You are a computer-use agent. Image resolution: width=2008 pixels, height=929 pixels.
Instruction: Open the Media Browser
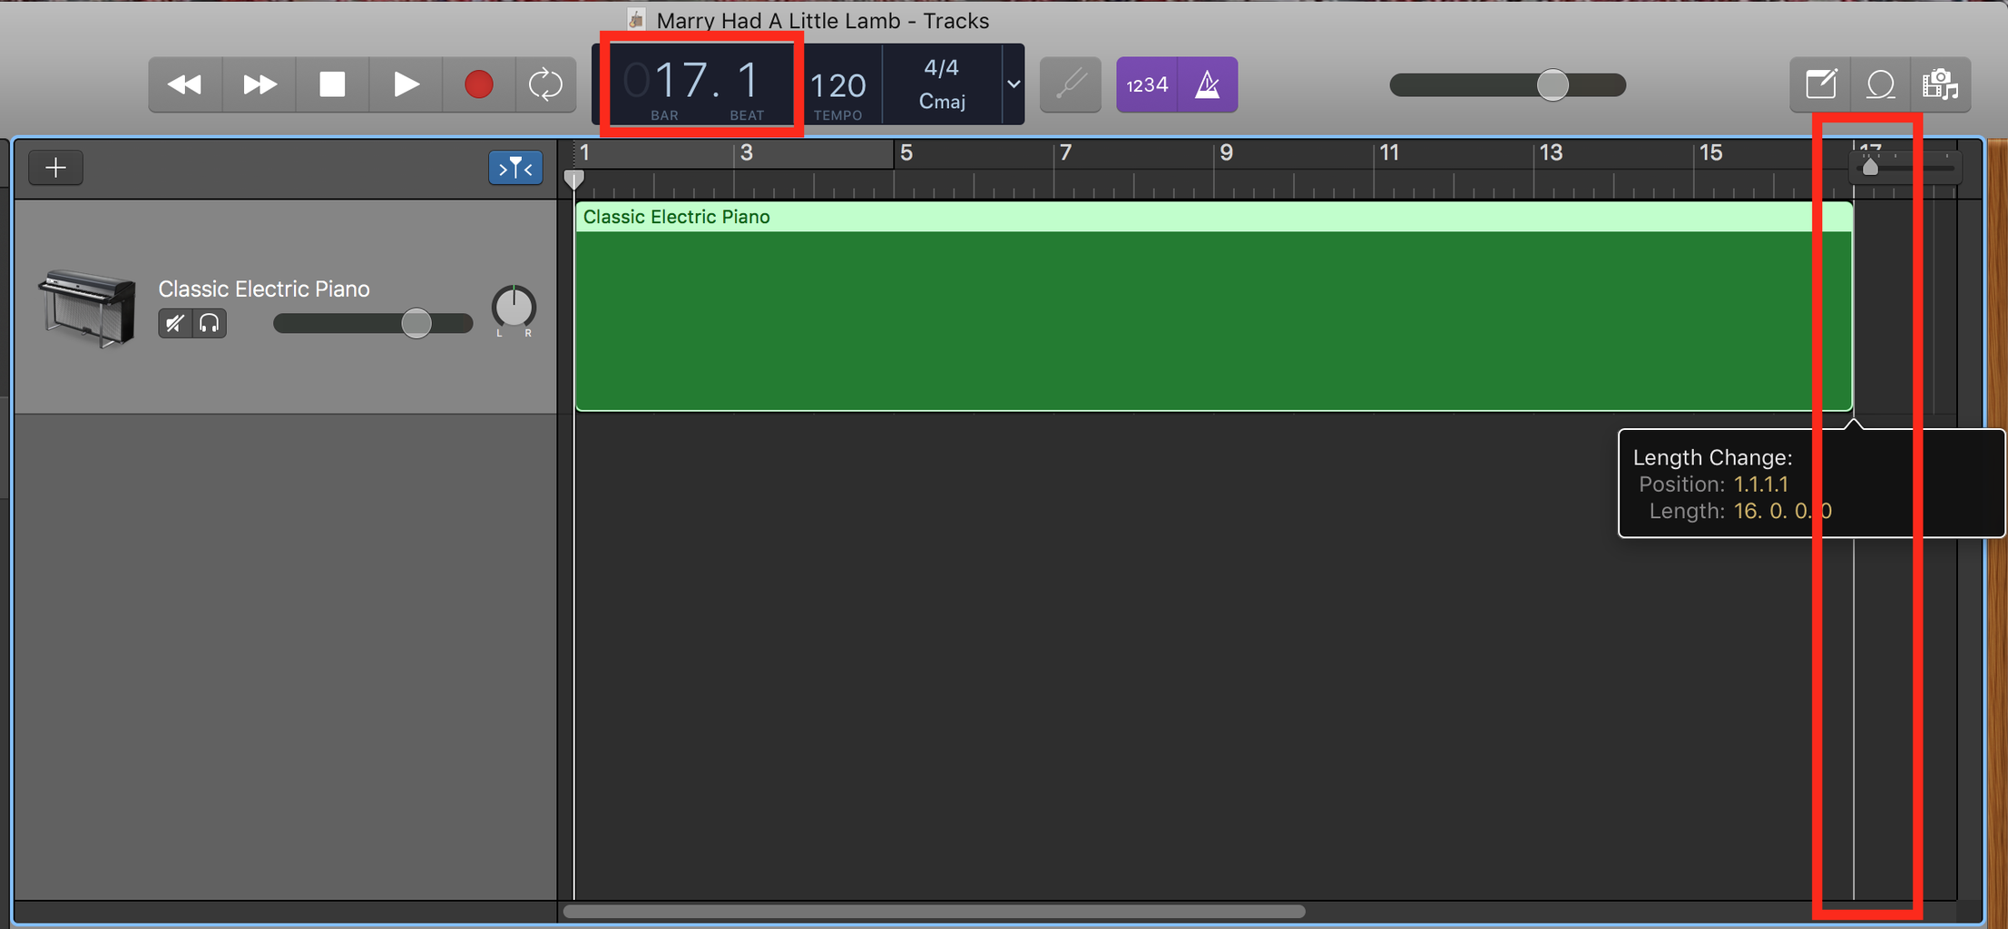(1943, 84)
